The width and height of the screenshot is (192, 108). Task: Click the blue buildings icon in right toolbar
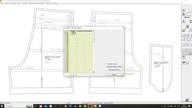187,26
